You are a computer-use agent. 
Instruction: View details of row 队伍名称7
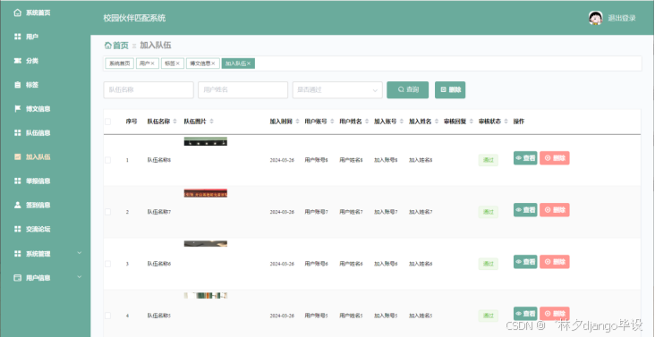[525, 210]
